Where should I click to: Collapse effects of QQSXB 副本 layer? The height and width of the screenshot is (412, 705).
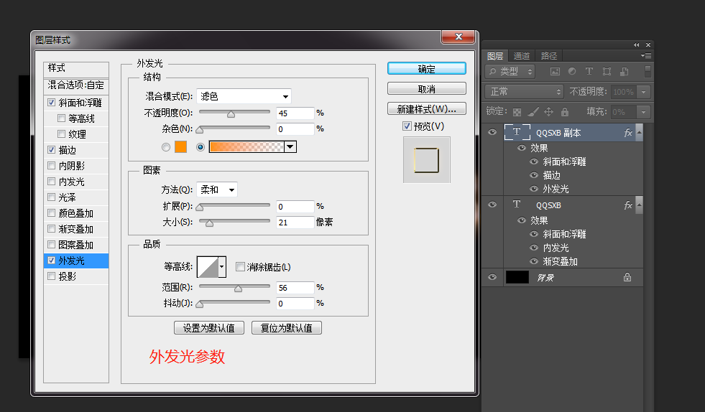point(640,133)
